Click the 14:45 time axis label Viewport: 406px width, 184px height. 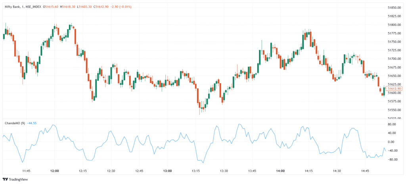[x=365, y=171]
